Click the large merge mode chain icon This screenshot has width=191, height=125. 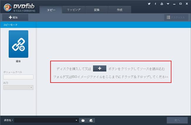[18, 44]
